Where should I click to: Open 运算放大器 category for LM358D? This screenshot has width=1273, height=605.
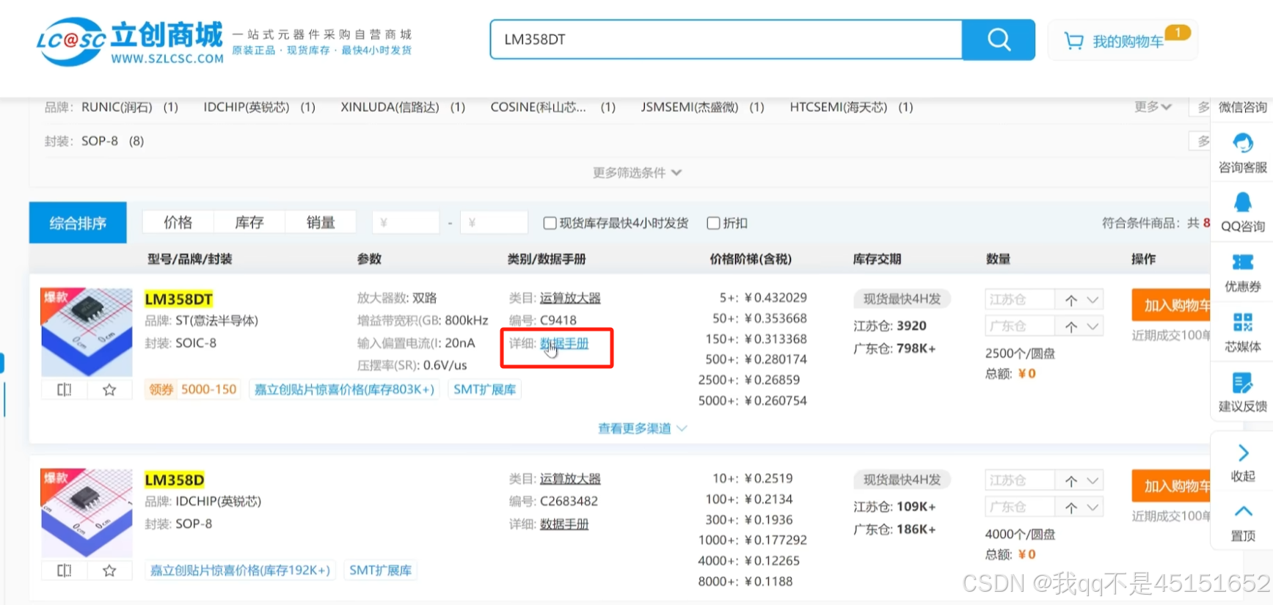[570, 479]
